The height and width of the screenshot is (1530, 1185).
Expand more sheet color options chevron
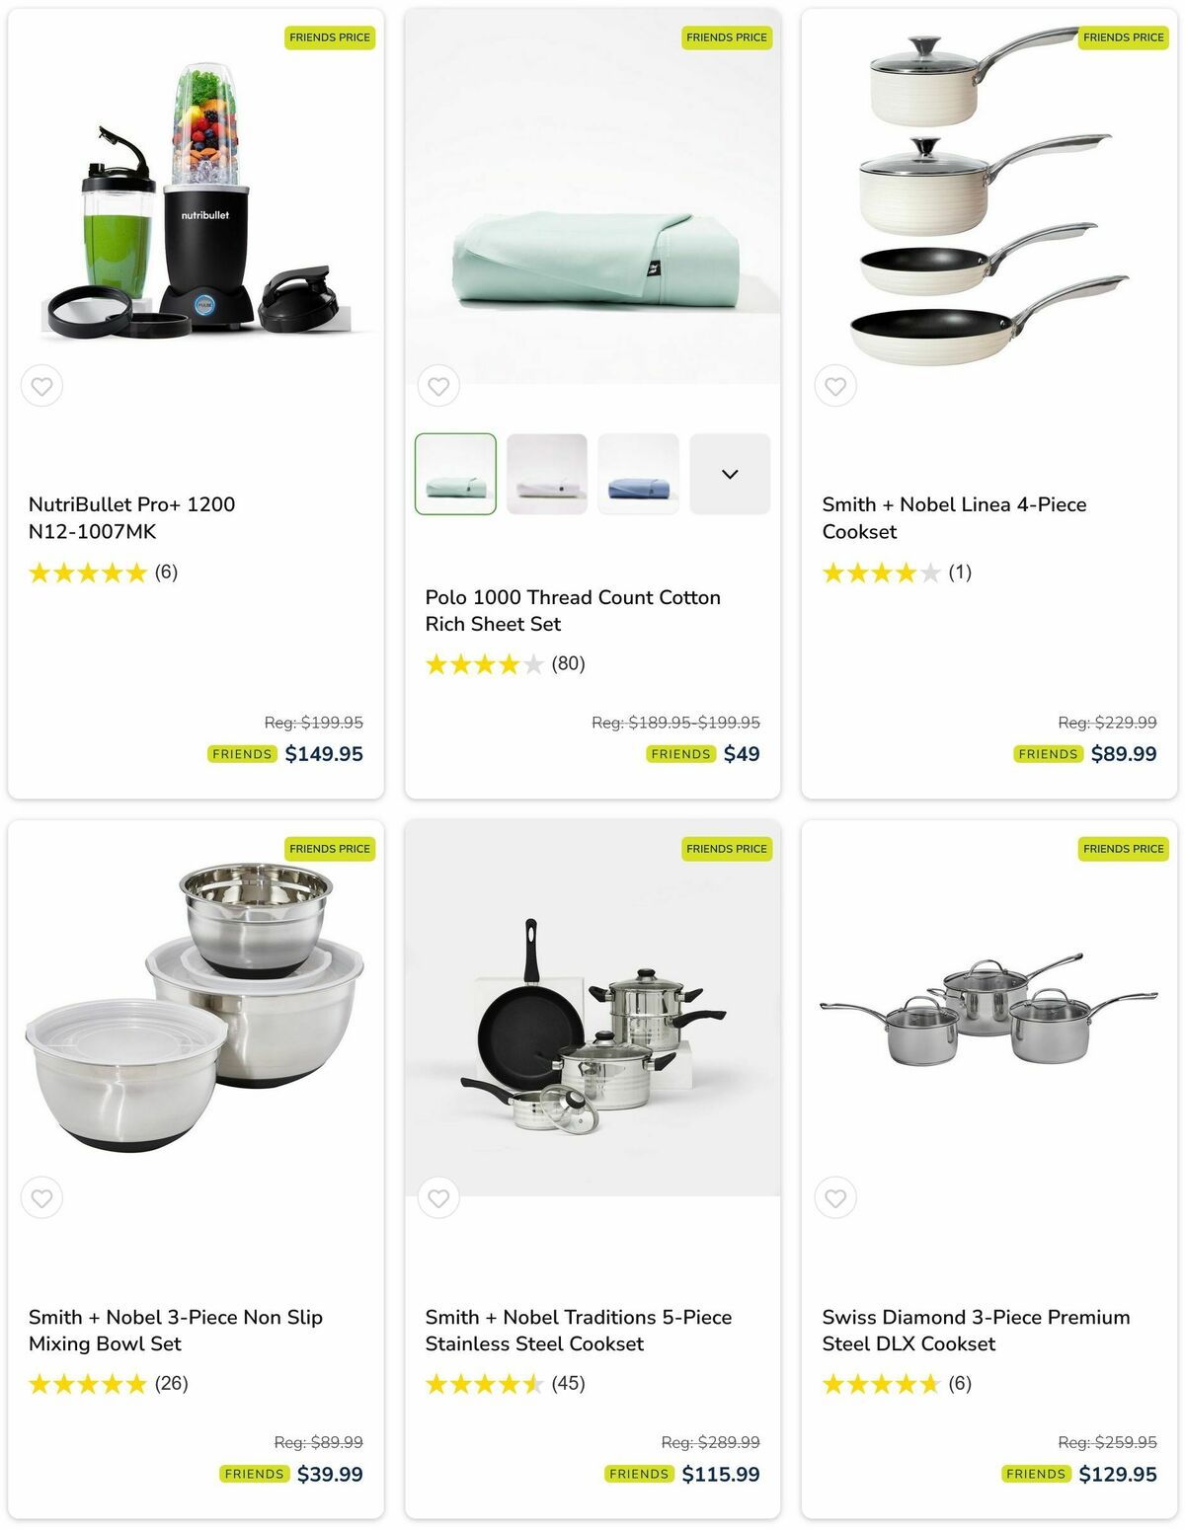730,474
